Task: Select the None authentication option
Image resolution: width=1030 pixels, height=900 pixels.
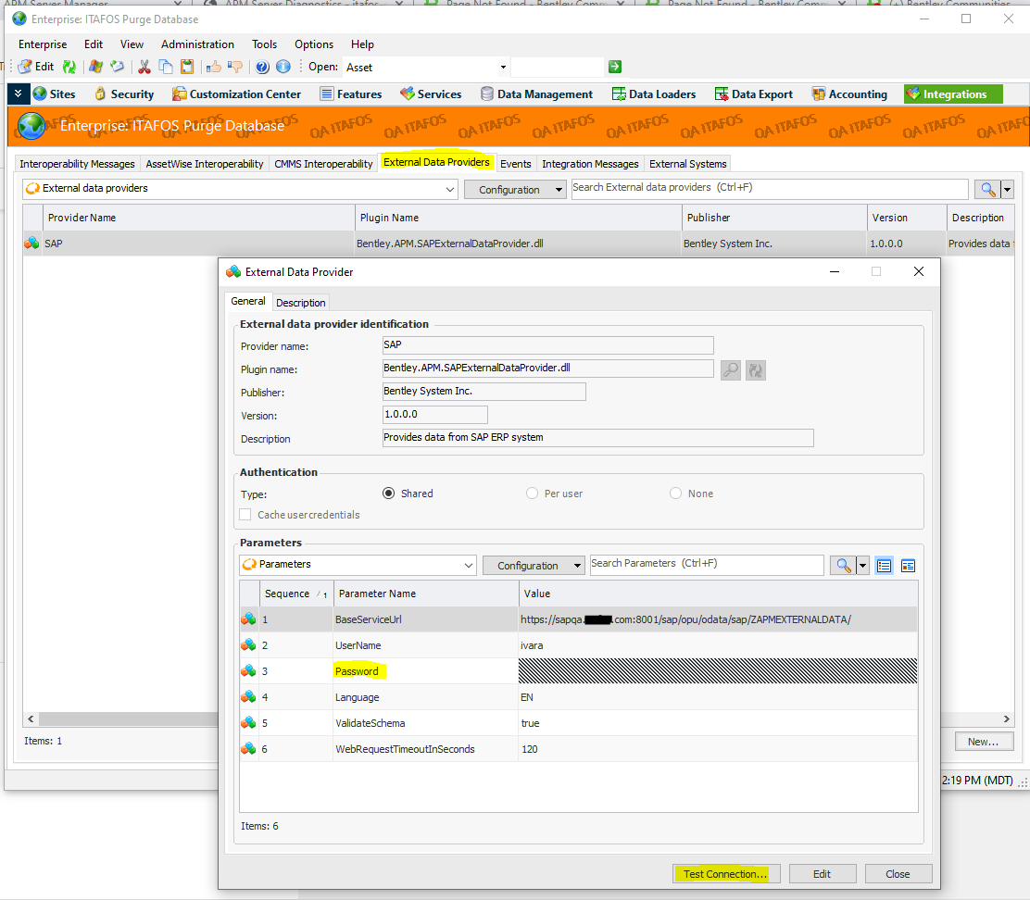Action: (x=675, y=493)
